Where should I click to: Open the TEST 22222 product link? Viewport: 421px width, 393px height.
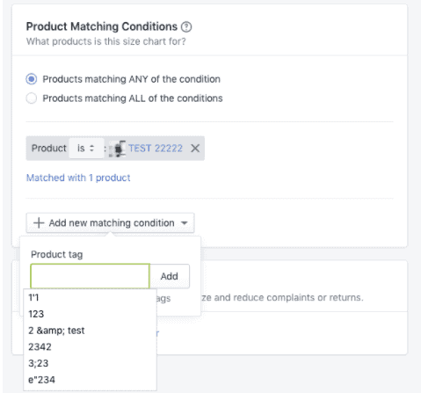[156, 149]
